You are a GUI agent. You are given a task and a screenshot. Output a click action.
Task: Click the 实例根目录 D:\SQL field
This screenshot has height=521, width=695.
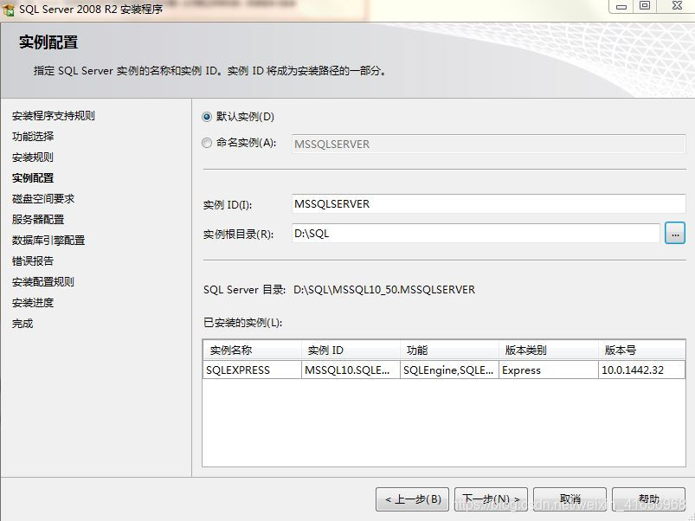tap(476, 234)
